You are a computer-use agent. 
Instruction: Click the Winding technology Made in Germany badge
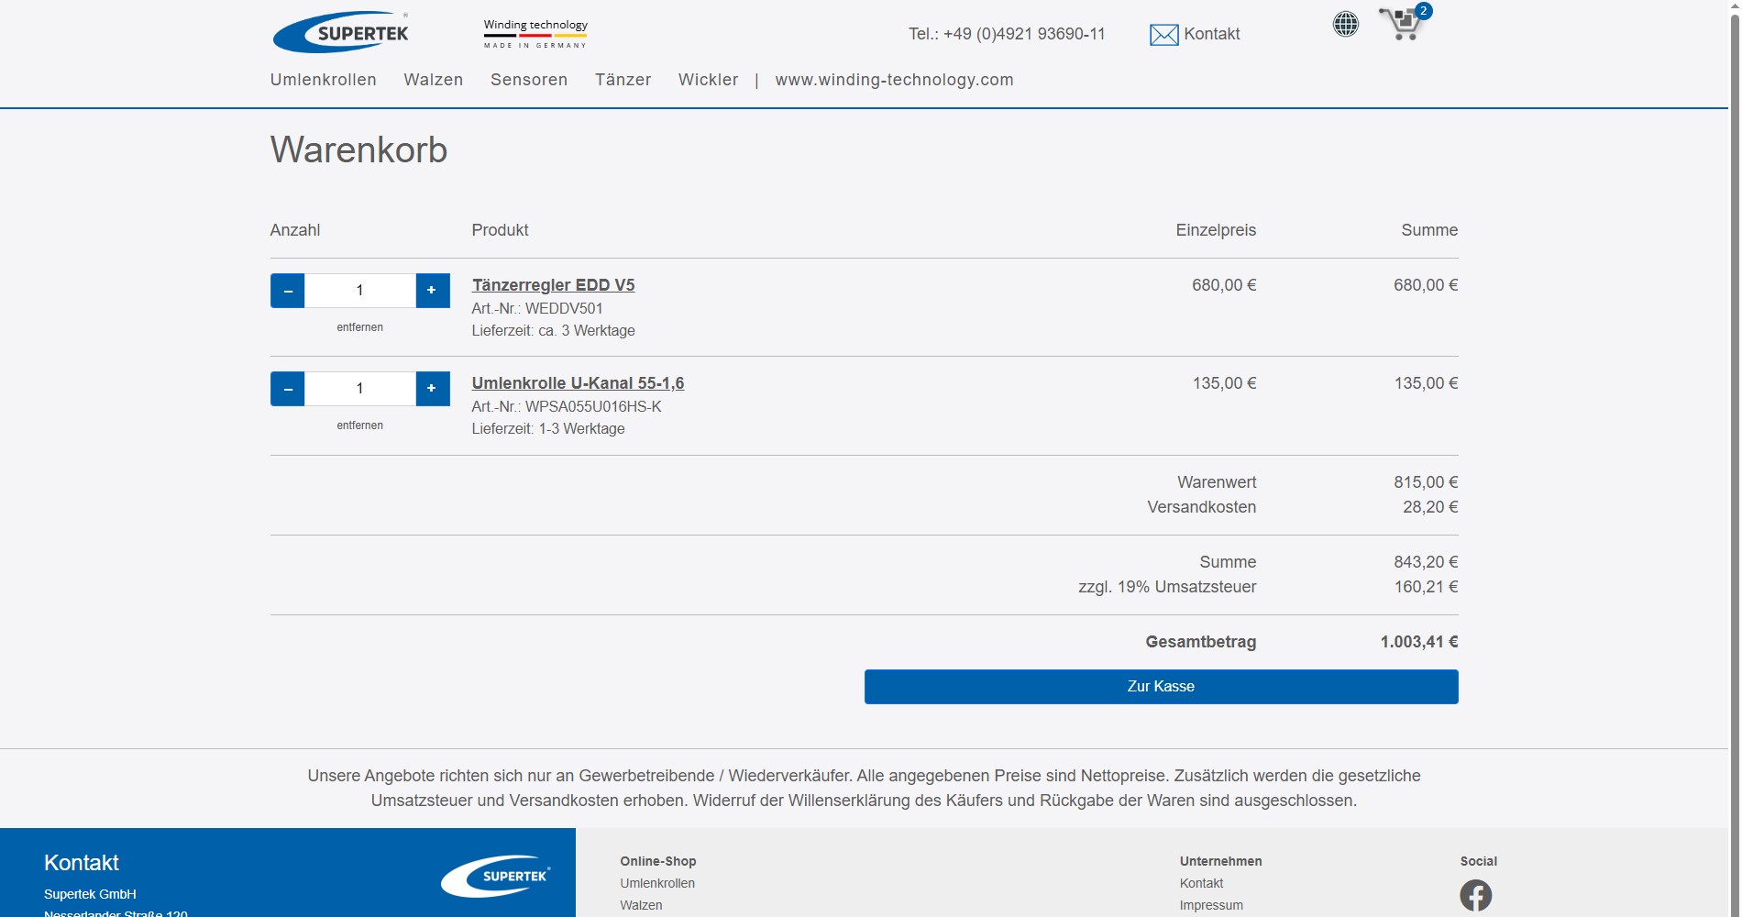pos(535,31)
